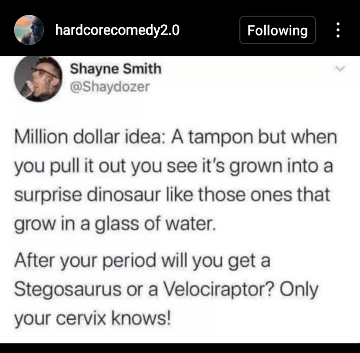Screen dimensions: 360x353
Task: Open the three-dot more options menu
Action: click(338, 30)
